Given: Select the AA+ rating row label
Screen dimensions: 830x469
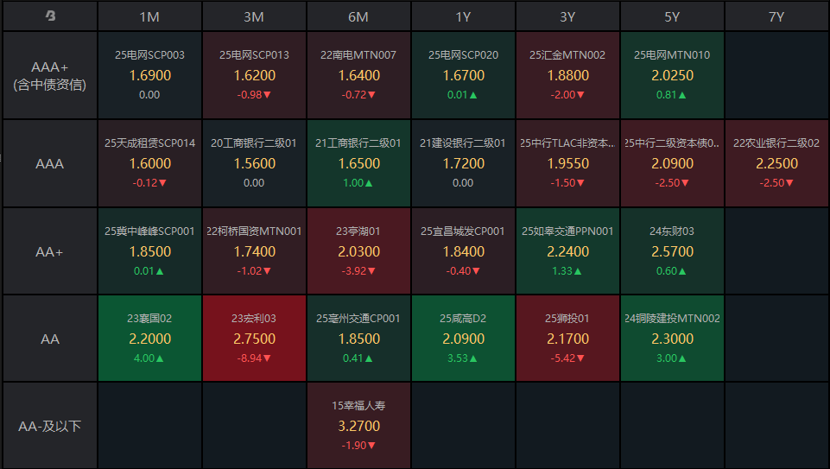Looking at the screenshot, I should click(50, 251).
